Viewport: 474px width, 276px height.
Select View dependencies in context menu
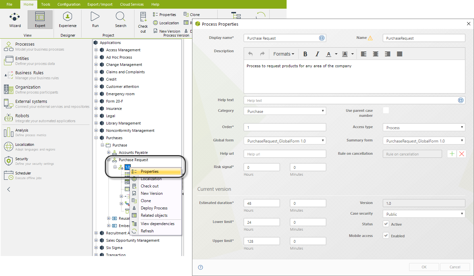[155, 224]
